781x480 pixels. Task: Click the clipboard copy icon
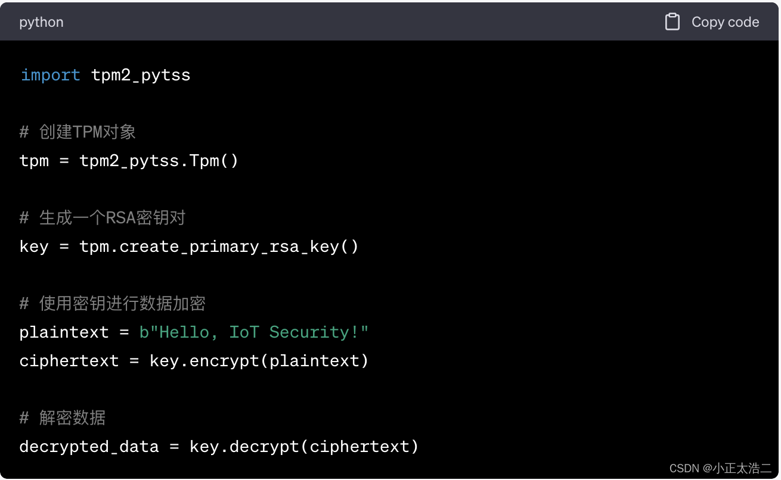672,22
